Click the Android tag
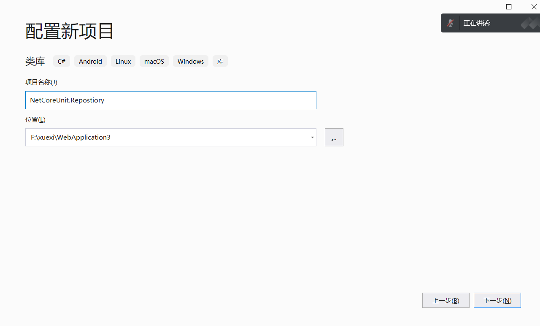This screenshot has width=540, height=326. 90,61
